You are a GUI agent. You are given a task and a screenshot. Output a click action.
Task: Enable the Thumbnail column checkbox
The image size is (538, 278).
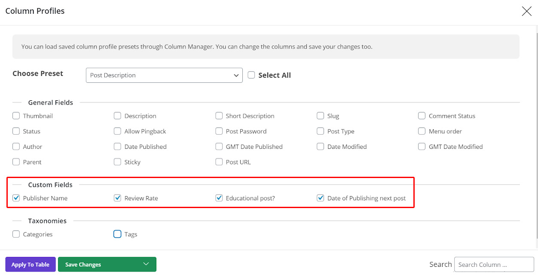tap(16, 115)
